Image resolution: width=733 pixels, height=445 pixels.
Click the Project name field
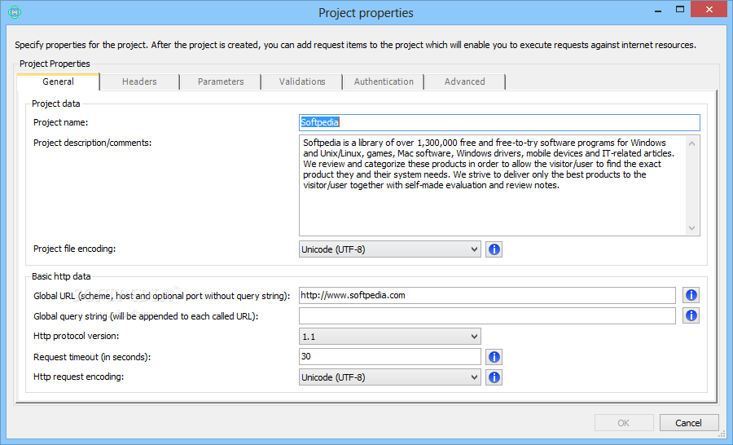pyautogui.click(x=499, y=122)
